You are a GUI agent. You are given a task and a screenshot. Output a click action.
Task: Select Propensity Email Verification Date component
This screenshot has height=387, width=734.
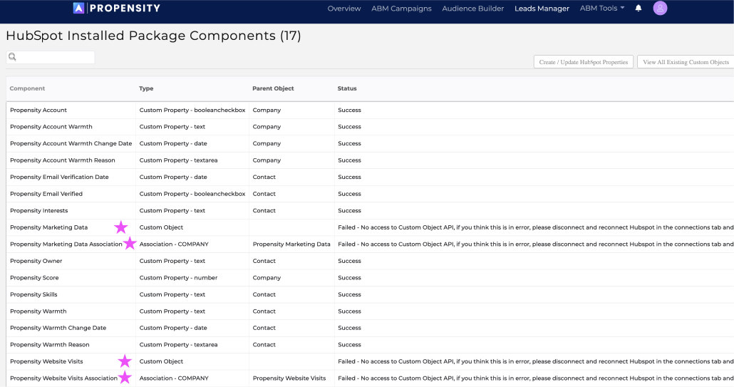(x=59, y=177)
